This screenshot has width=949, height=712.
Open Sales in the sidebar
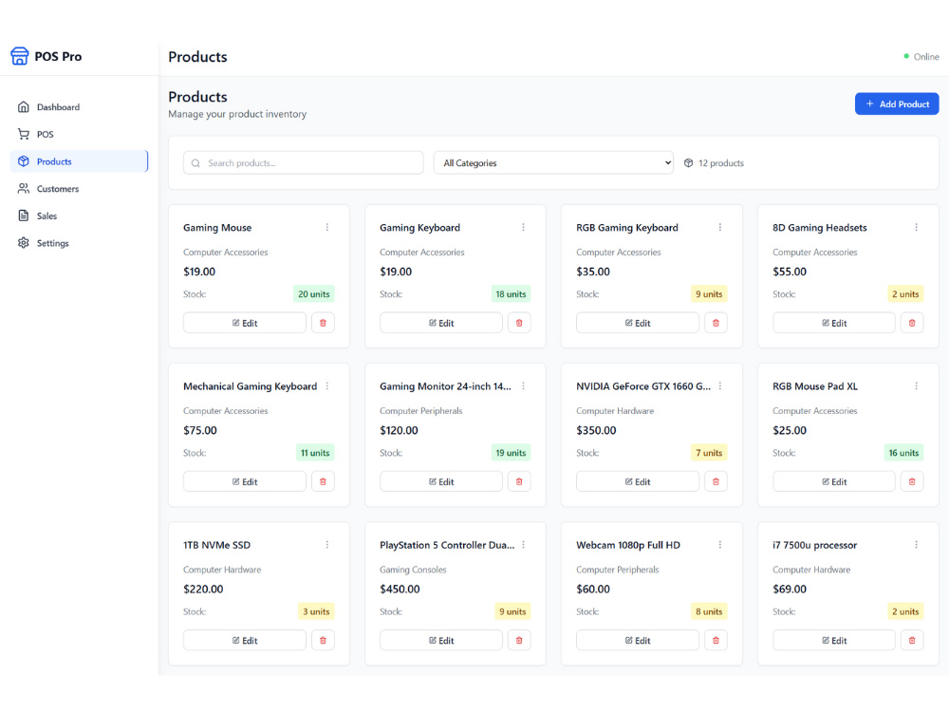click(x=79, y=216)
